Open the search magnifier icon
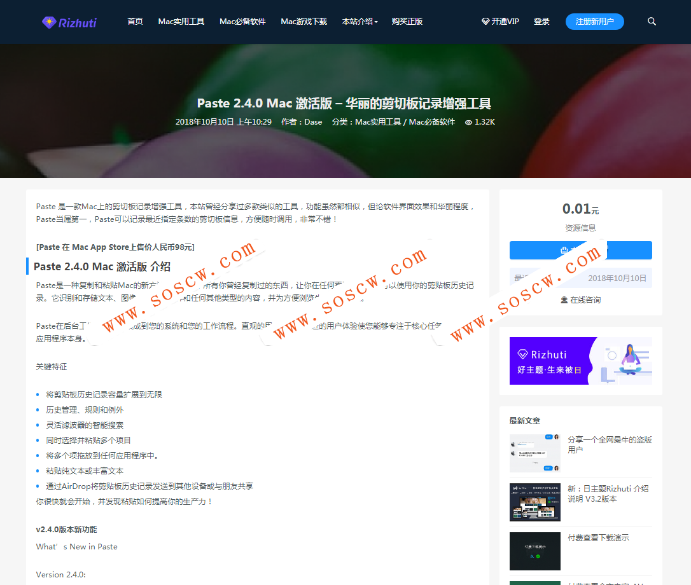The height and width of the screenshot is (585, 691). [x=652, y=22]
